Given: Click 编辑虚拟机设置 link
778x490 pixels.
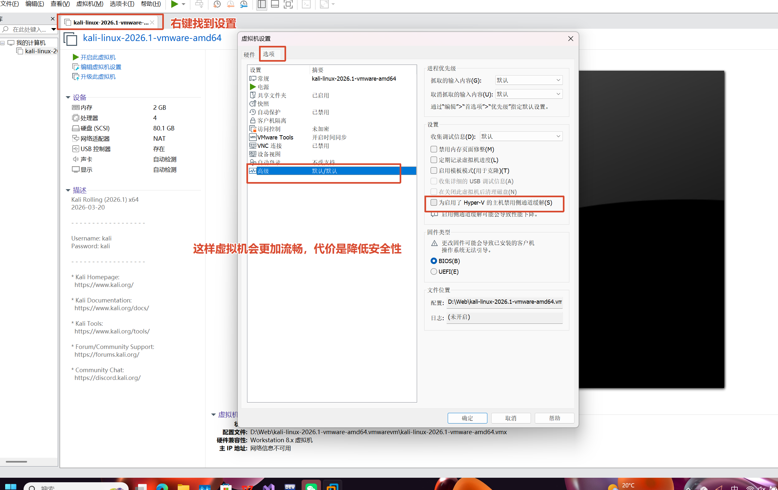Looking at the screenshot, I should [101, 67].
